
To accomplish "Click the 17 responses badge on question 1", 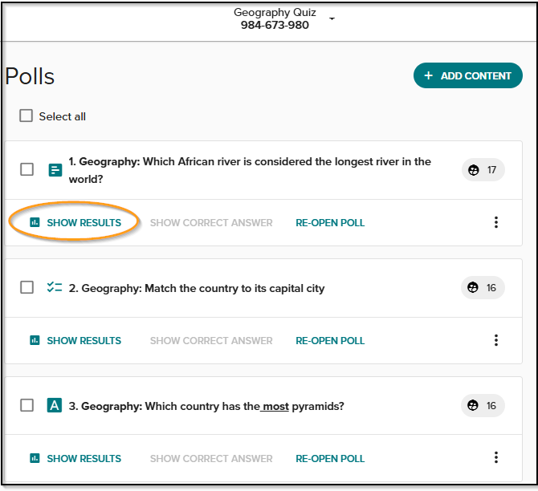I will point(483,170).
